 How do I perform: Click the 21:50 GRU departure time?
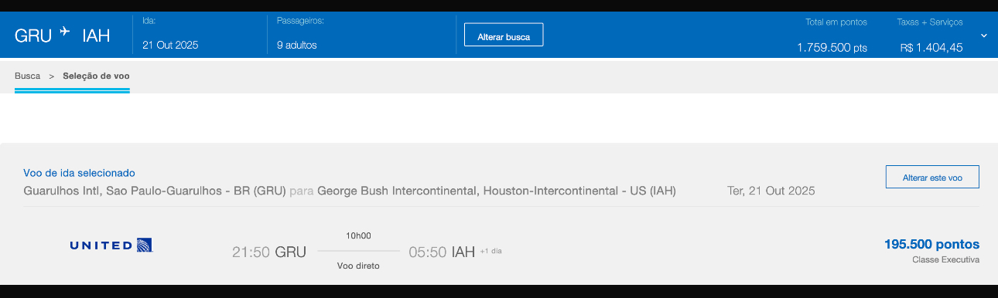269,252
